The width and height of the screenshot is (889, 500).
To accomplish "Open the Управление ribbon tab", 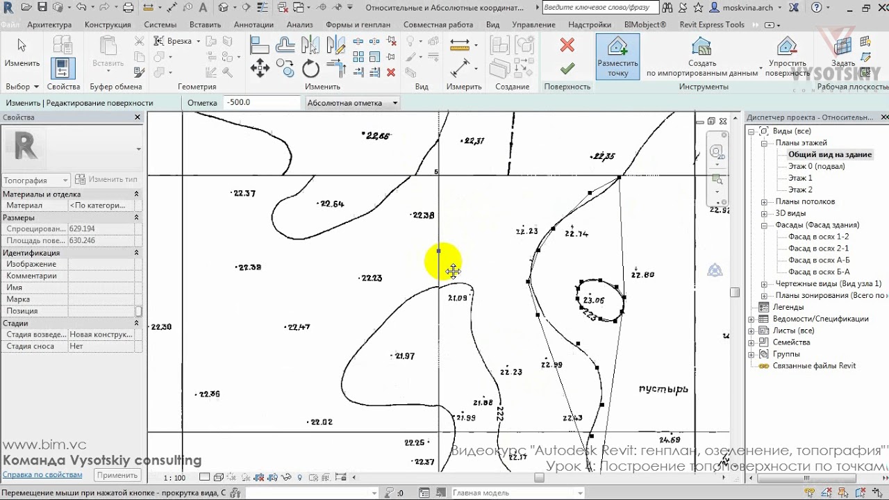I will click(x=534, y=25).
